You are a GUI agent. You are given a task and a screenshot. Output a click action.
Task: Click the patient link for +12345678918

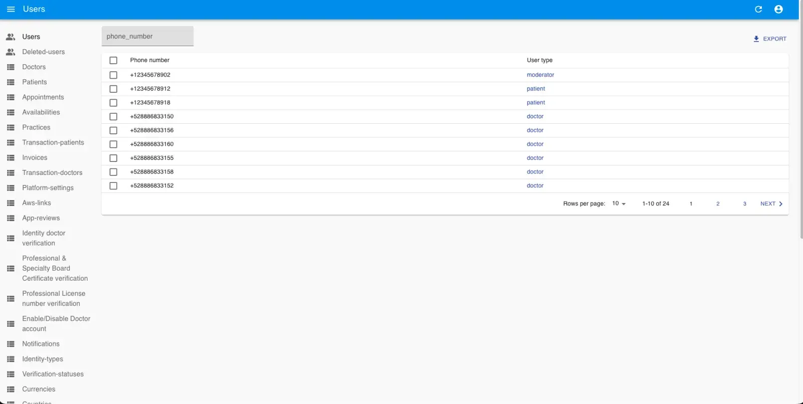pos(536,103)
